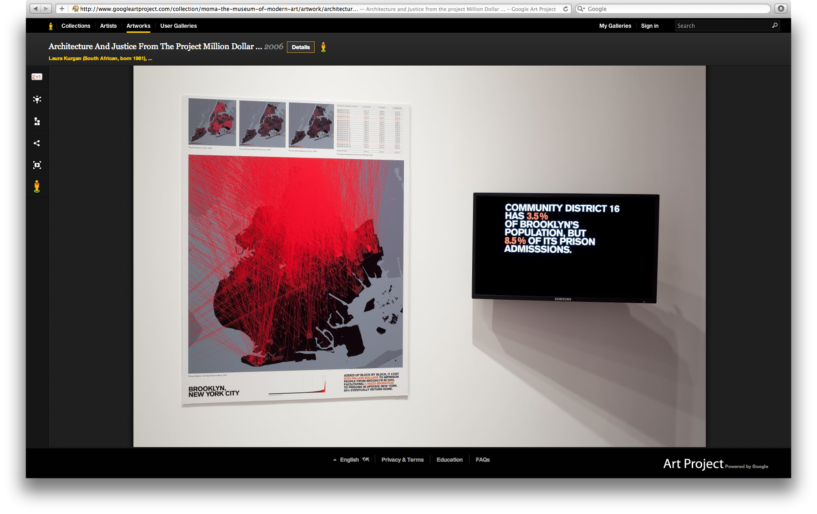Start the slideshow with the play icon
The image size is (817, 514).
[36, 164]
